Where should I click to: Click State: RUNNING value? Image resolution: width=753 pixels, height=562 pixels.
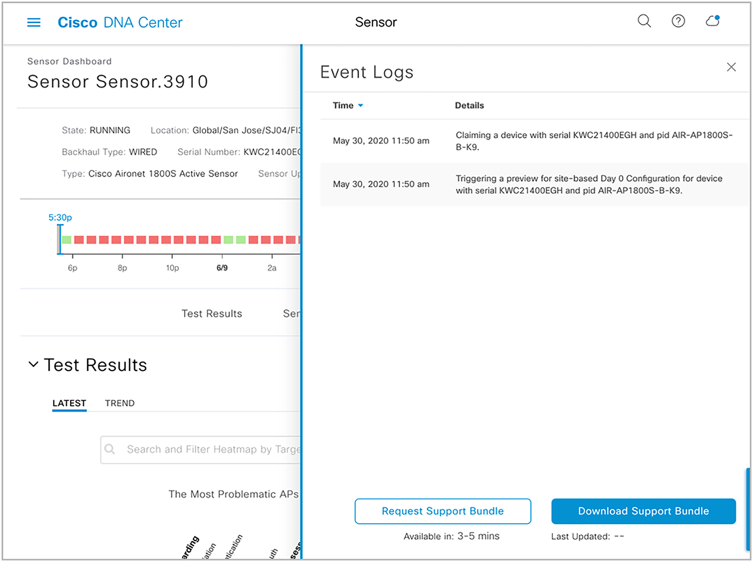(x=110, y=130)
